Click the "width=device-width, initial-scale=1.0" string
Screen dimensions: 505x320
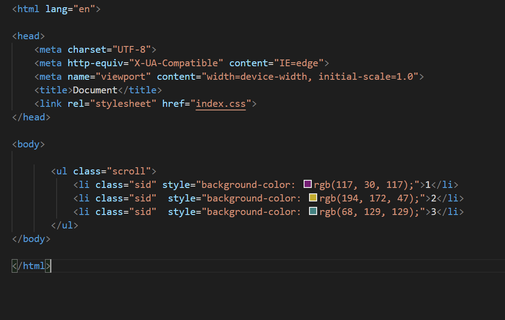pos(310,77)
